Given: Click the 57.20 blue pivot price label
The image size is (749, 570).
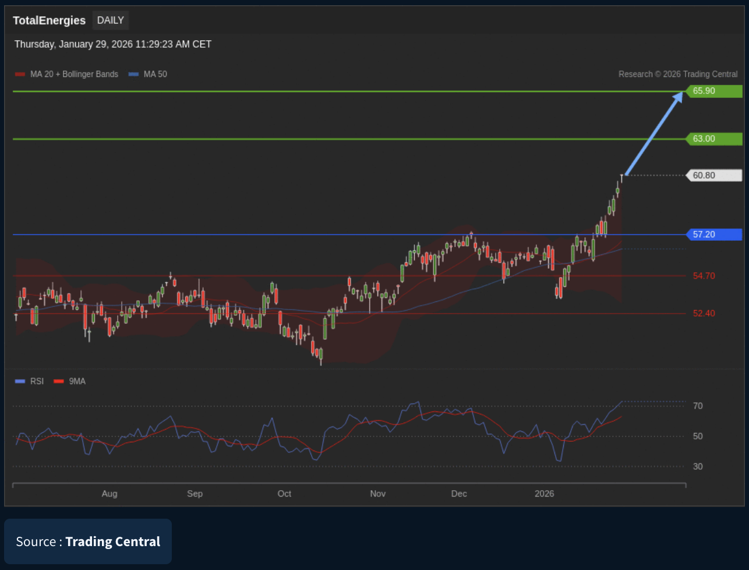Looking at the screenshot, I should [714, 234].
